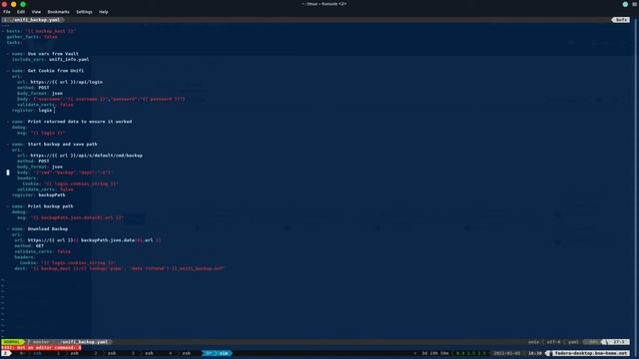The image size is (639, 359).
Task: Click the unix file format indicator
Action: 533,342
